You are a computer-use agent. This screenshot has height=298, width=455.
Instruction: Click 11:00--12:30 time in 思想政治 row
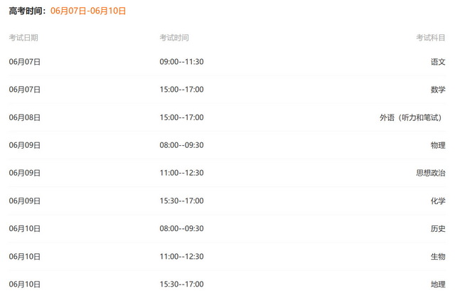(182, 173)
